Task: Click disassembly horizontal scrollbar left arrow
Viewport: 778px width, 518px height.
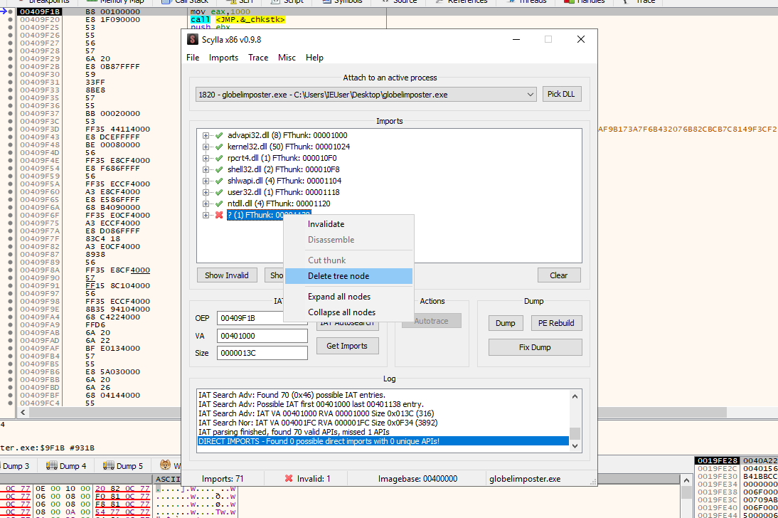Action: click(23, 412)
